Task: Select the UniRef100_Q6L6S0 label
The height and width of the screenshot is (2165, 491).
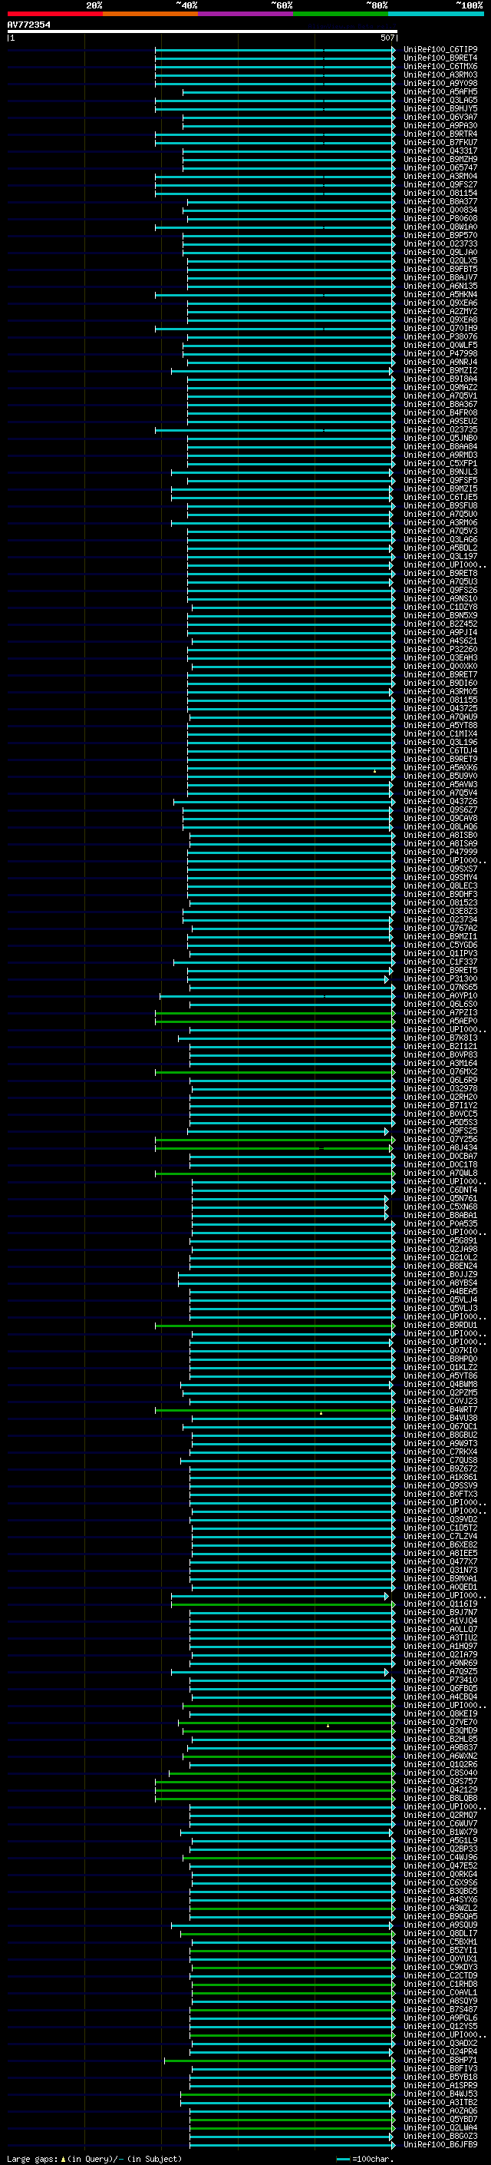Action: 440,1005
